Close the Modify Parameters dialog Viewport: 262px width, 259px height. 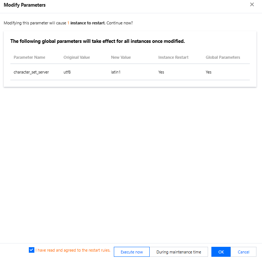point(252,5)
